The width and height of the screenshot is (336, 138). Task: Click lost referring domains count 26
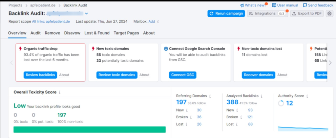(x=199, y=124)
